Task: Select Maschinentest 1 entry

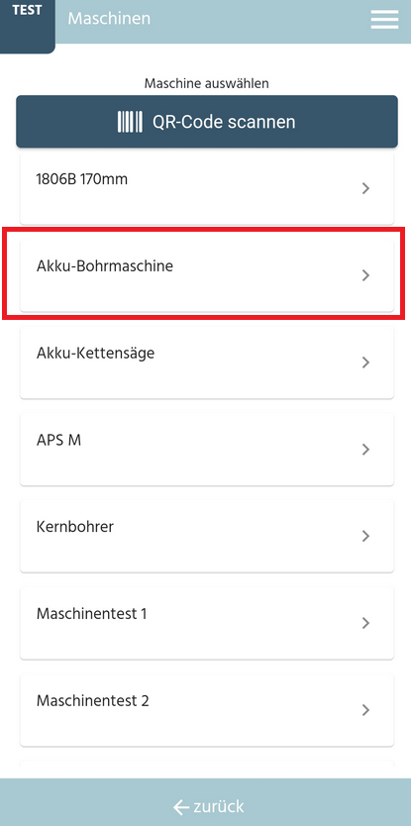Action: [x=207, y=623]
